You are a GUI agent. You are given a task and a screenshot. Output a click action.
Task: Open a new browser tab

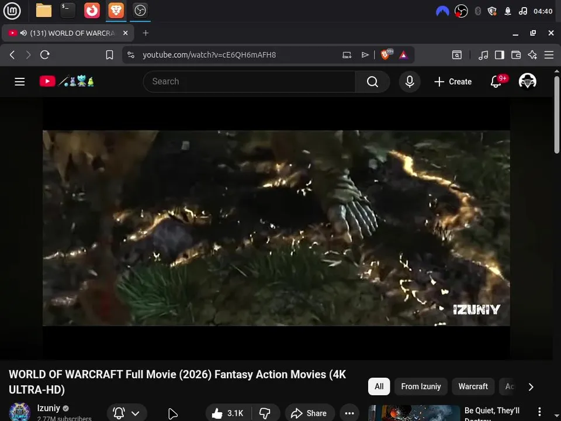point(146,33)
